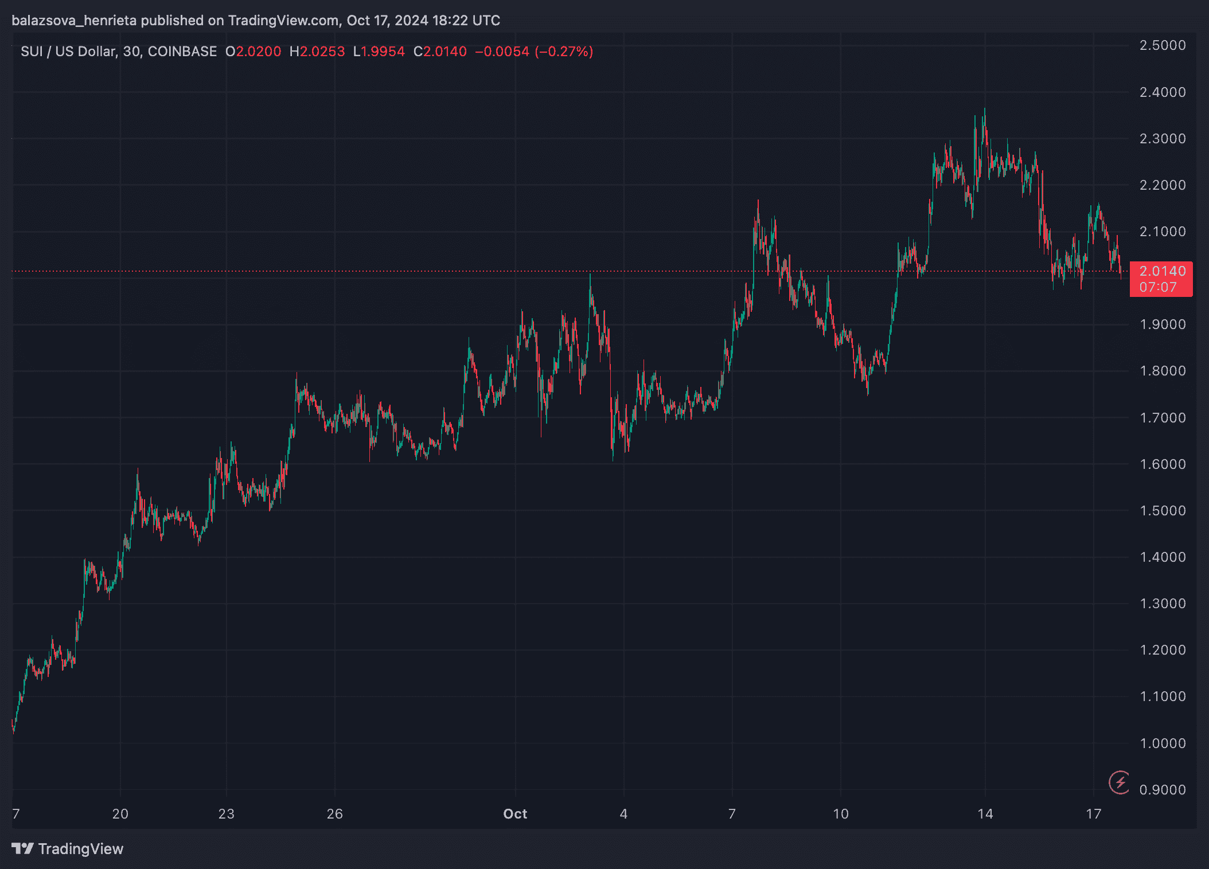Click the 1.0000 price axis label
Image resolution: width=1209 pixels, height=869 pixels.
pyautogui.click(x=1162, y=743)
